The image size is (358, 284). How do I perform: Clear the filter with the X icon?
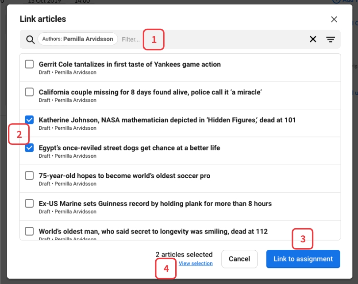tap(313, 39)
